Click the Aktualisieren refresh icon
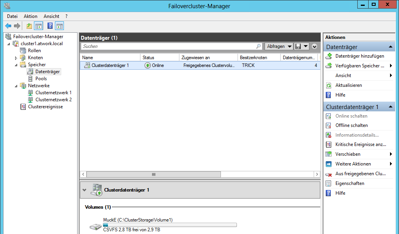This screenshot has height=234, width=399. click(328, 85)
